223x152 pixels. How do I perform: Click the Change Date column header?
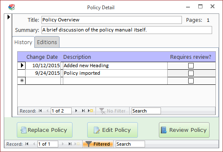tap(42, 57)
